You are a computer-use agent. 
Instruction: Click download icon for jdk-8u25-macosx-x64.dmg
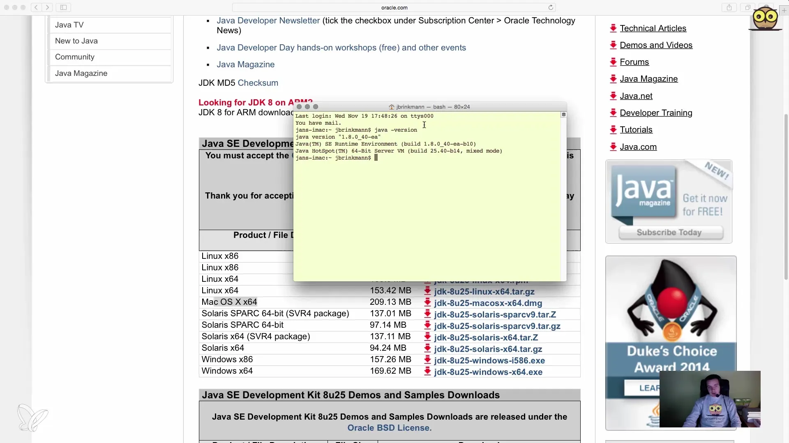point(427,303)
